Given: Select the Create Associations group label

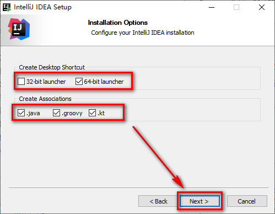Looking at the screenshot, I should point(45,99).
